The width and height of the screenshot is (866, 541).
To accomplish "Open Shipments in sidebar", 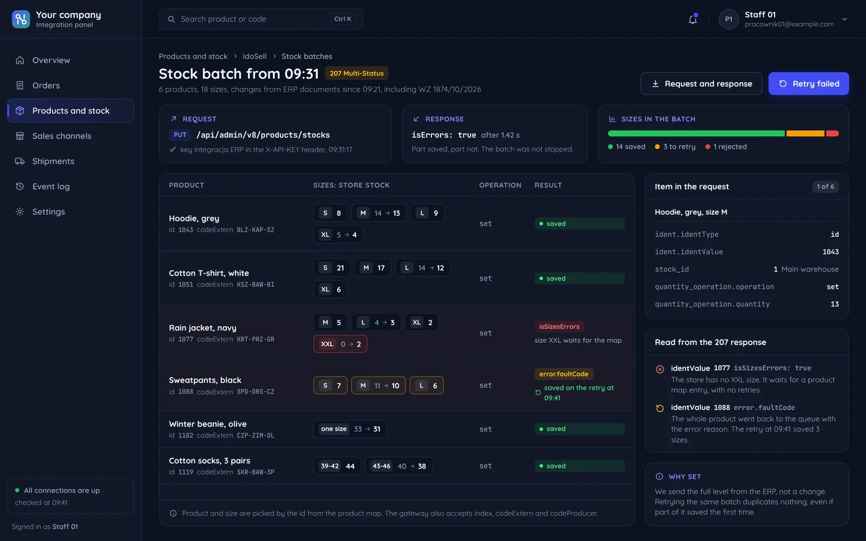I will pyautogui.click(x=71, y=161).
